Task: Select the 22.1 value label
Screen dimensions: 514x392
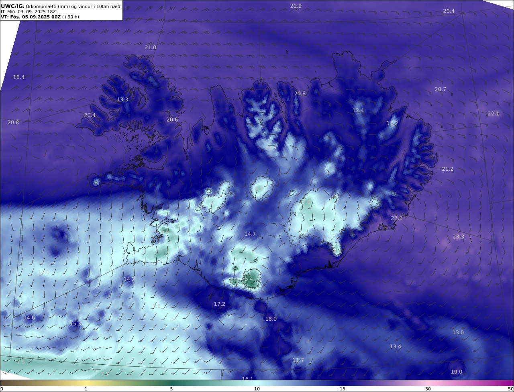Action: pos(494,113)
